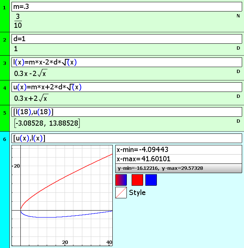The height and width of the screenshot is (248, 244).
Task: Click the m=.3 input field
Action: click(x=126, y=7)
